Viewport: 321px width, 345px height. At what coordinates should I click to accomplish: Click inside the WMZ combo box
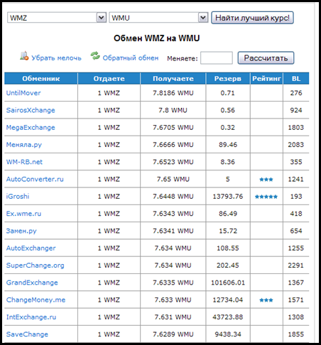(x=57, y=18)
